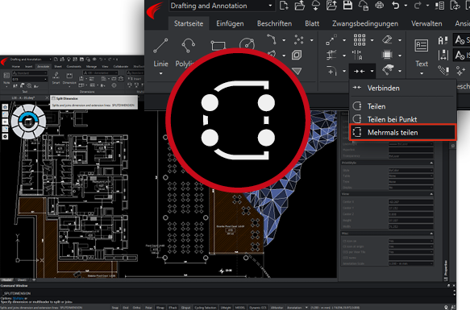Toggle Ortho in the status bar
The image size is (470, 310).
coord(137,308)
